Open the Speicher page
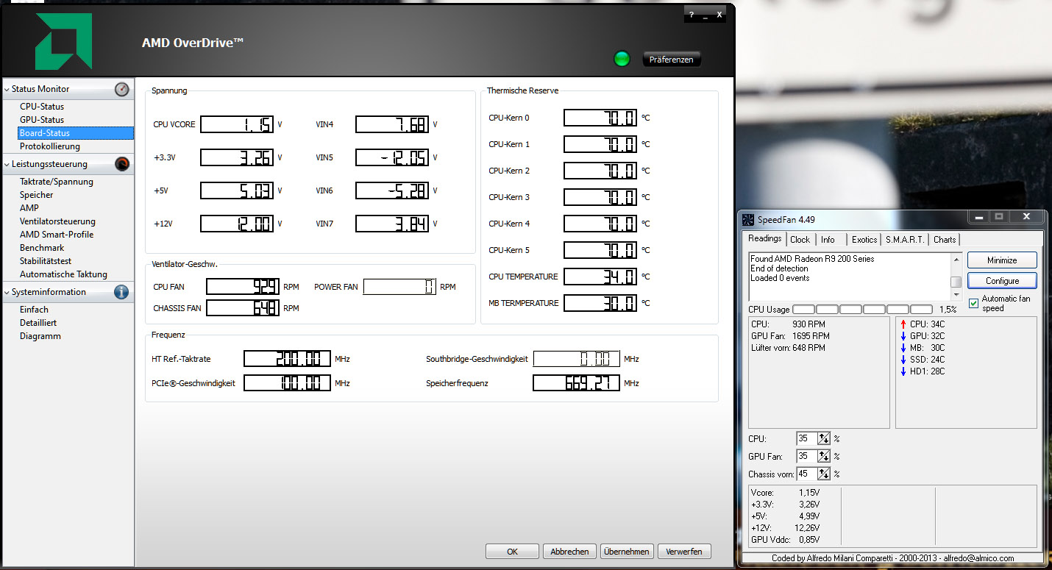Image resolution: width=1052 pixels, height=570 pixels. coord(37,195)
